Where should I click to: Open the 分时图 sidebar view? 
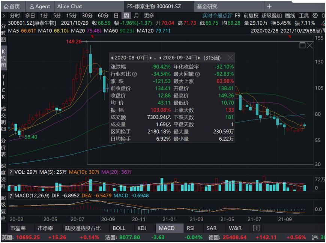tap(3, 33)
